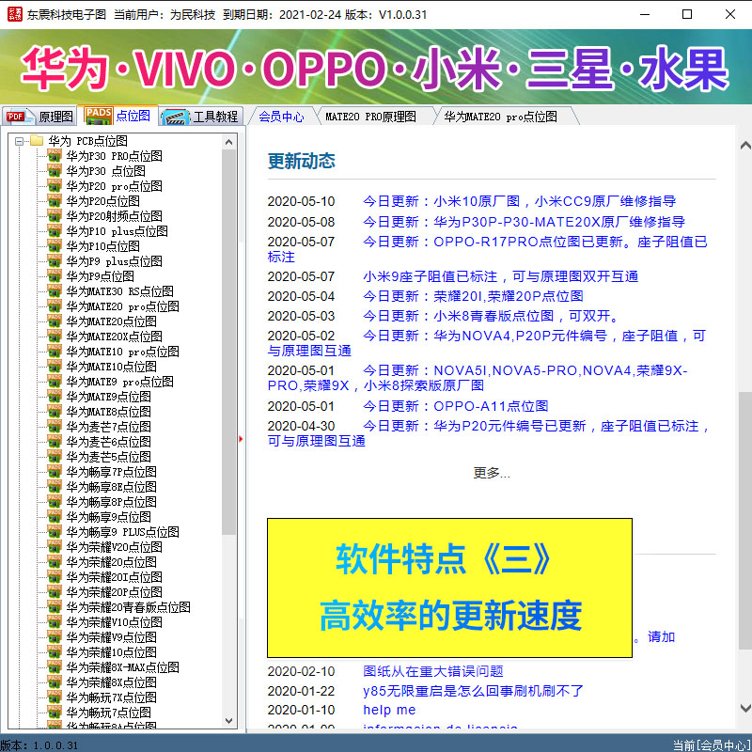Click the PCB icon beside 华为畅享7P点位图
752x752 pixels.
55,471
